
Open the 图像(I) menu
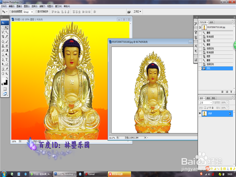point(19,6)
